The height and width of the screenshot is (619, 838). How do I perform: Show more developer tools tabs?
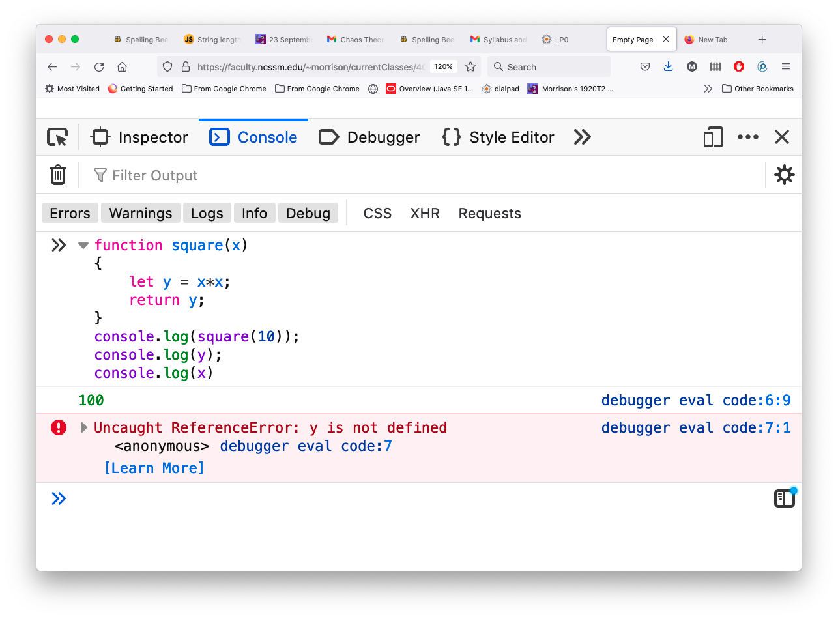tap(582, 137)
